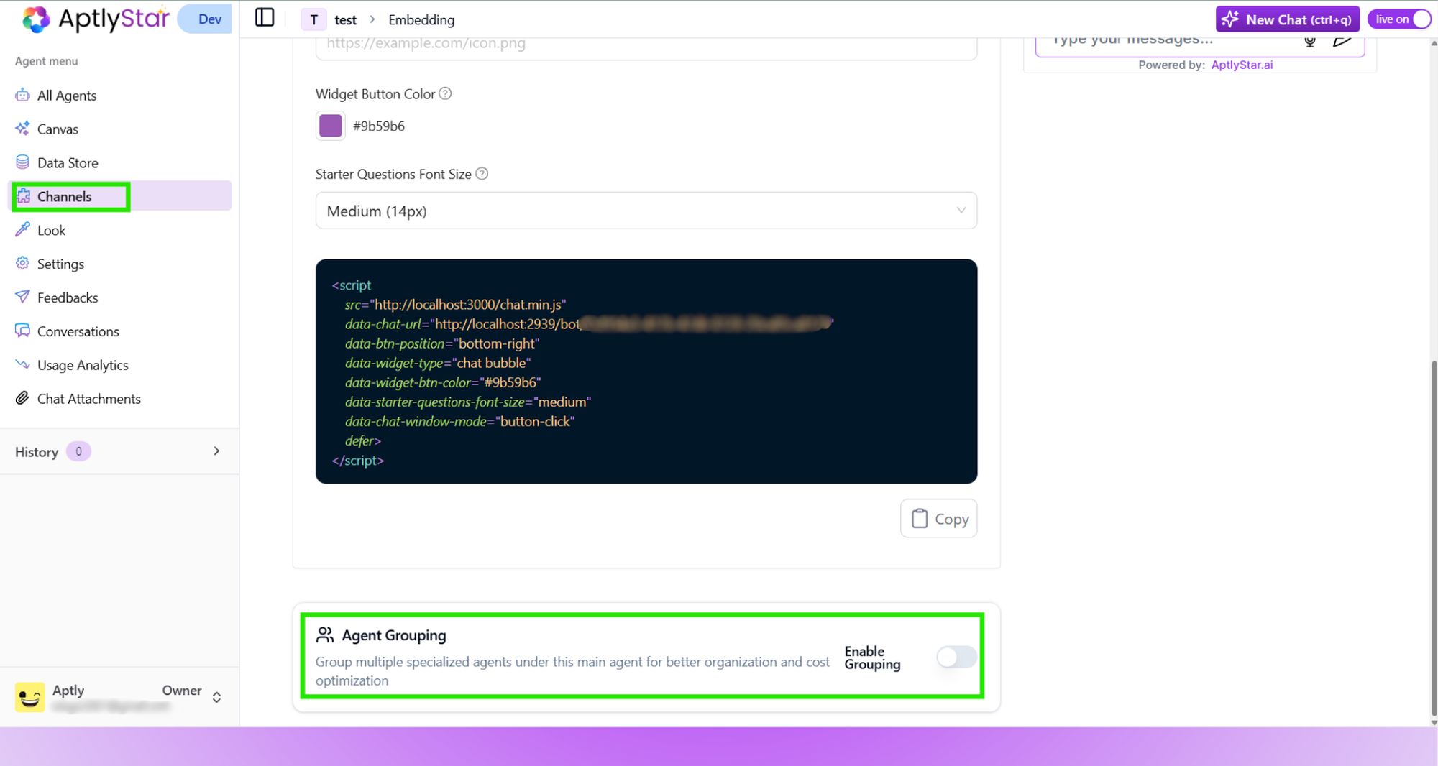1438x766 pixels.
Task: Click the Agent Grouping people icon
Action: pos(325,635)
